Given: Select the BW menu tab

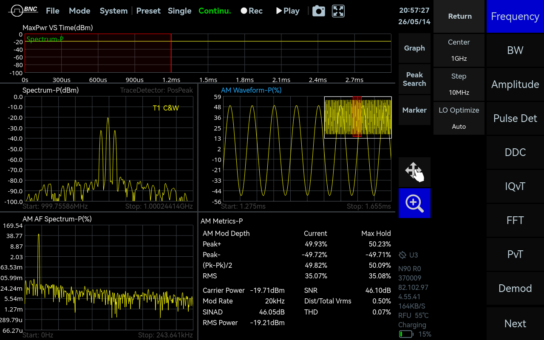Looking at the screenshot, I should pyautogui.click(x=515, y=50).
